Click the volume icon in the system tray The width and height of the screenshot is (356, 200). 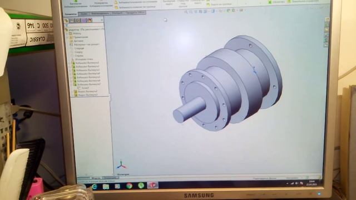297,183
